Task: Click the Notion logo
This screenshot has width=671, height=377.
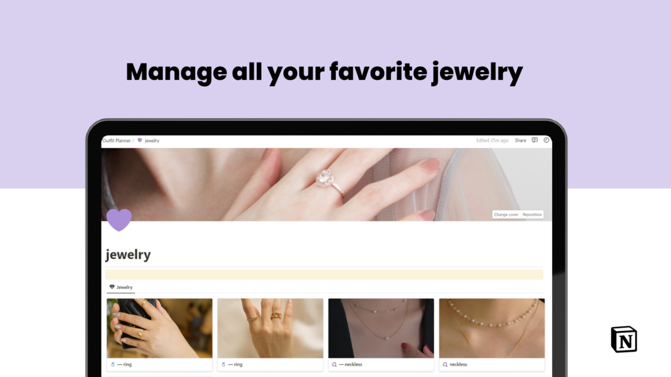Action: (624, 340)
